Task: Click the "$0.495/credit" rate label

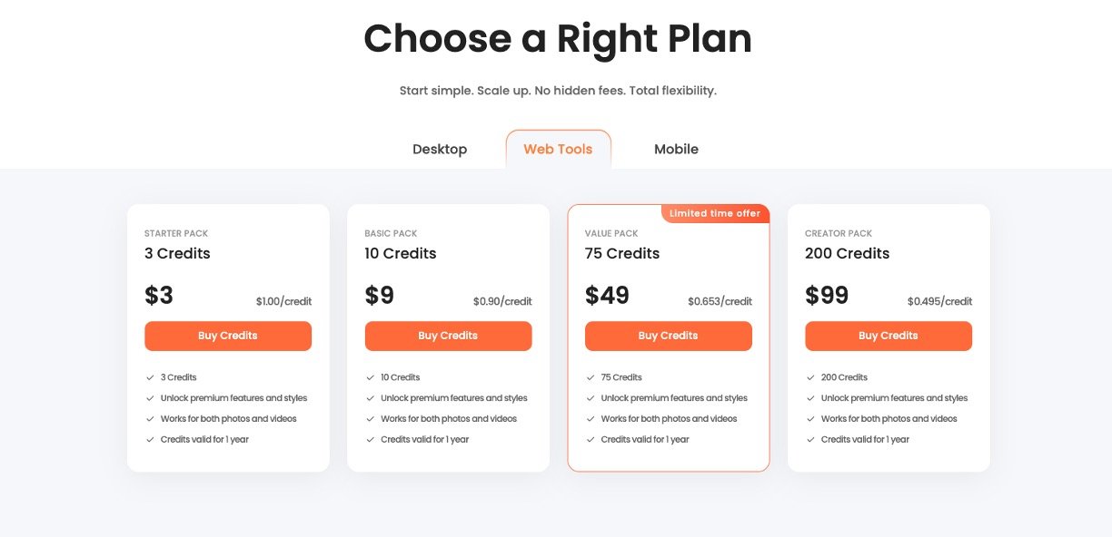Action: [939, 302]
